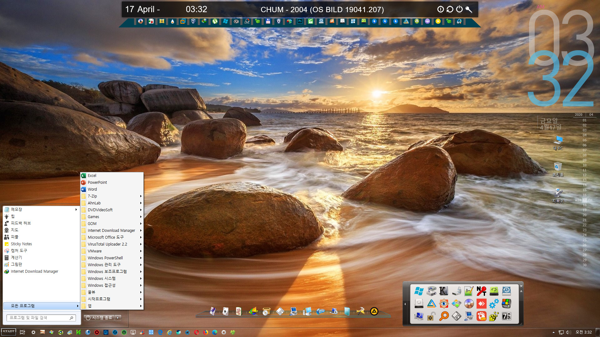Show hidden tray icons arrow

[x=553, y=332]
